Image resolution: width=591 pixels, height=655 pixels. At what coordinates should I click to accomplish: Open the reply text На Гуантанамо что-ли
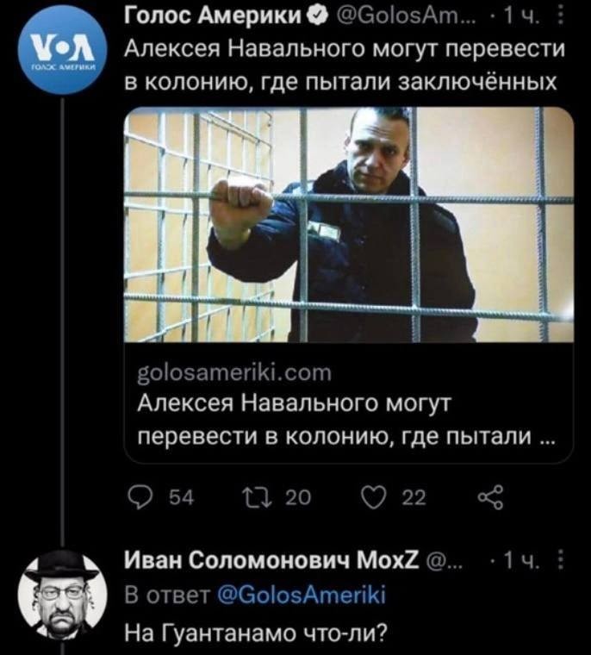pyautogui.click(x=256, y=633)
